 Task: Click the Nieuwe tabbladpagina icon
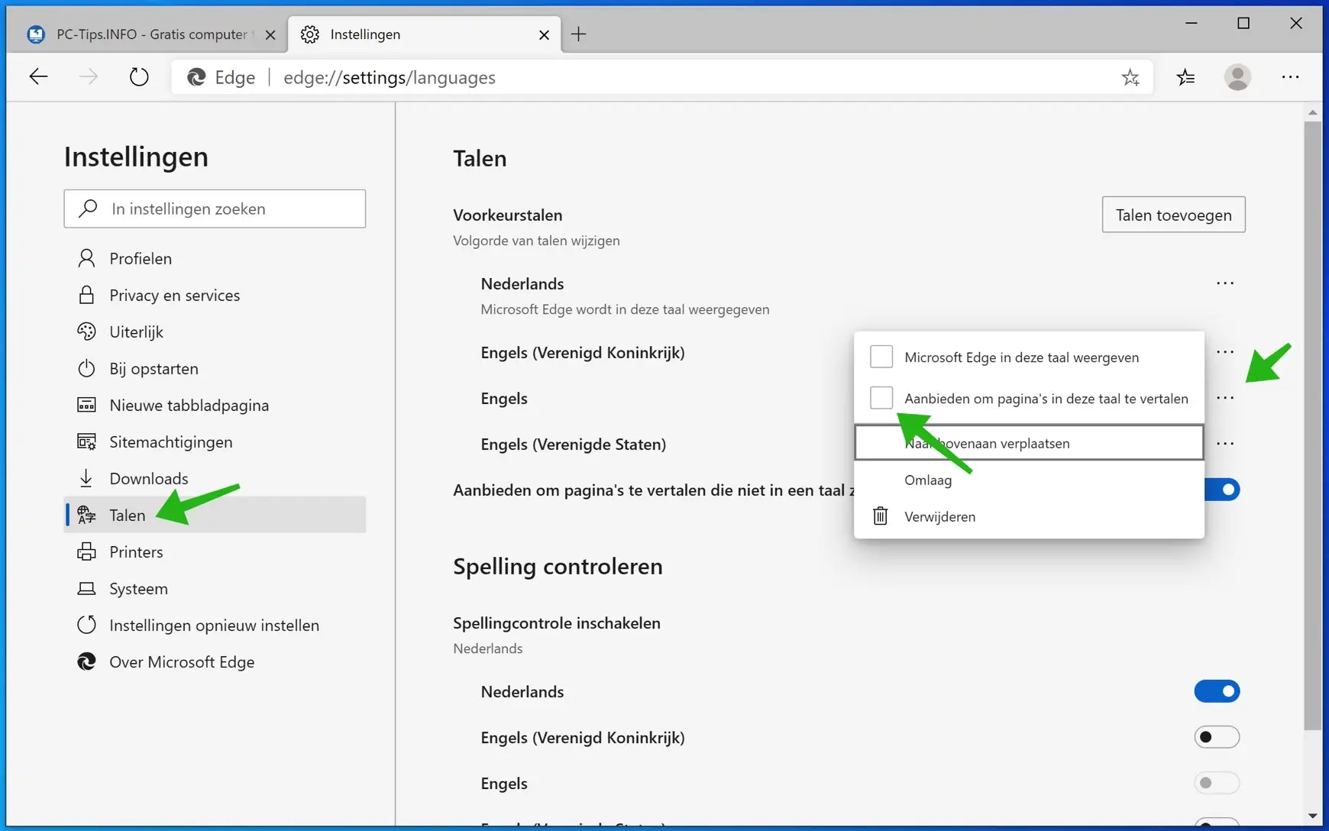86,405
